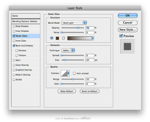Click the Opacity slider handle
Image resolution: width=150 pixels, height=122 pixels.
coord(78,28)
